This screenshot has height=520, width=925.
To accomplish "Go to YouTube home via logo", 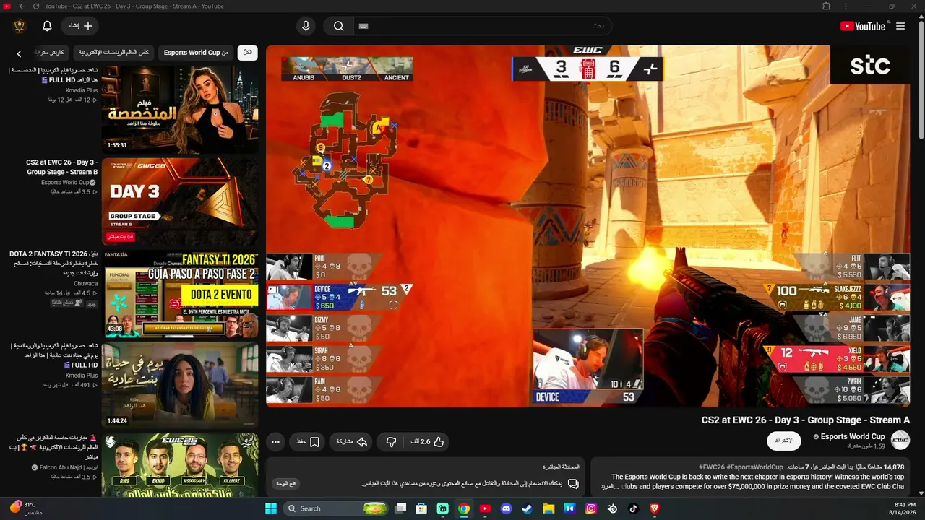I will point(863,26).
